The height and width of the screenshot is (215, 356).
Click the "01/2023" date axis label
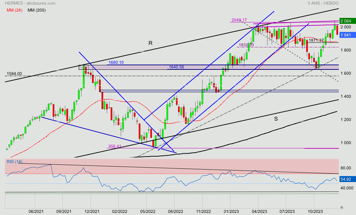point(231,211)
